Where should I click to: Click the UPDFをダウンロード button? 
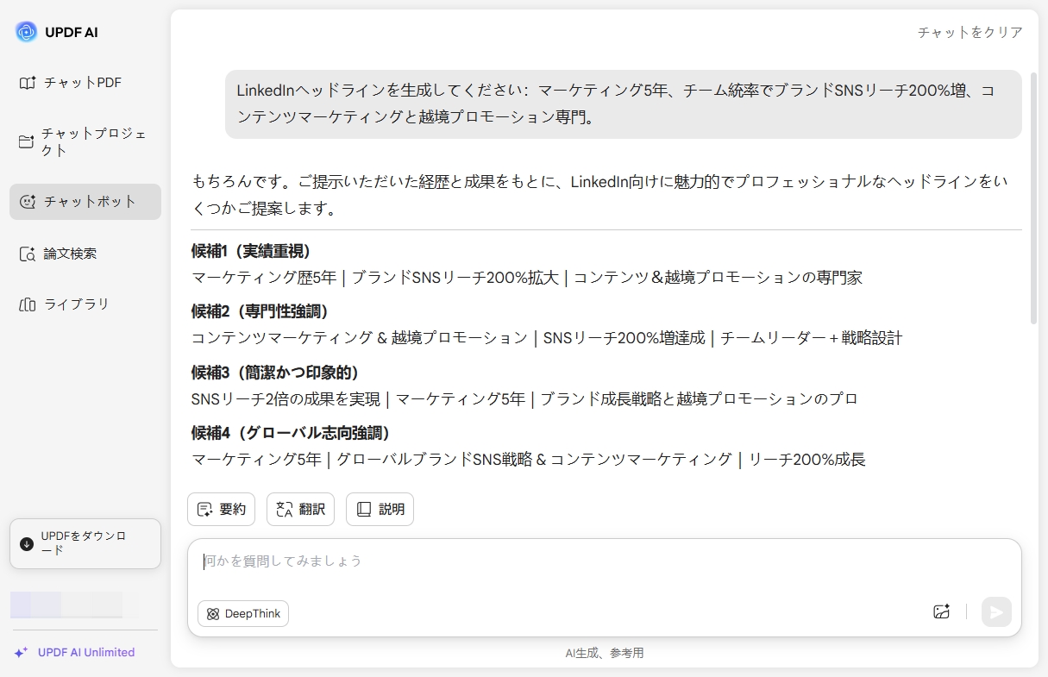(85, 543)
